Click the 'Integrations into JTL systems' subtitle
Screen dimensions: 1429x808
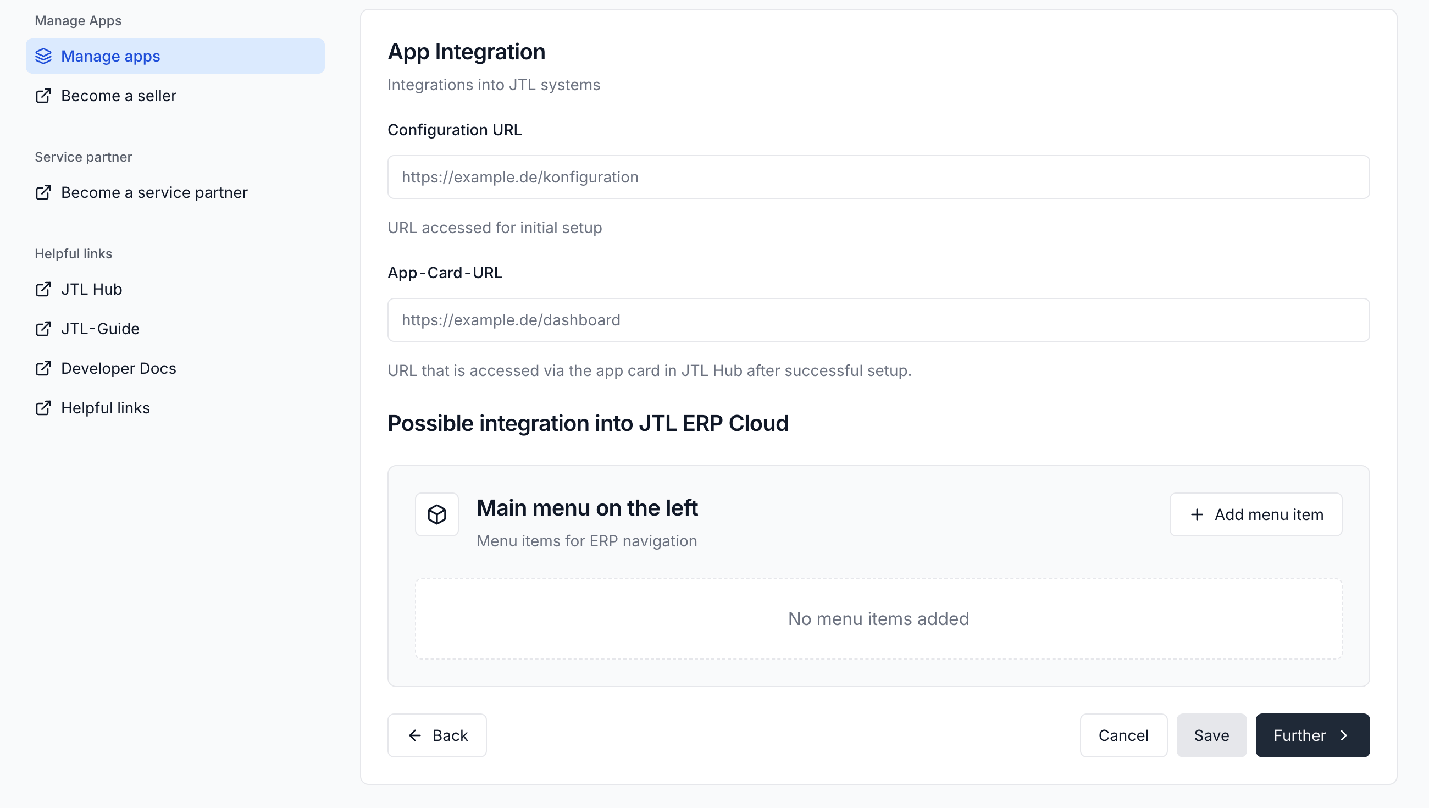(x=493, y=85)
